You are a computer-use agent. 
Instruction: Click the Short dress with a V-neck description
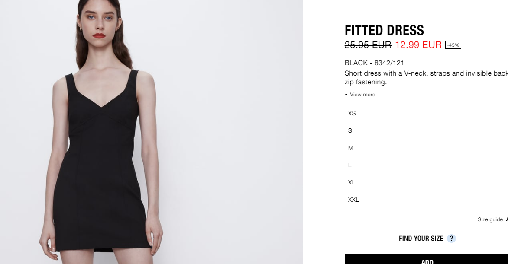point(426,77)
